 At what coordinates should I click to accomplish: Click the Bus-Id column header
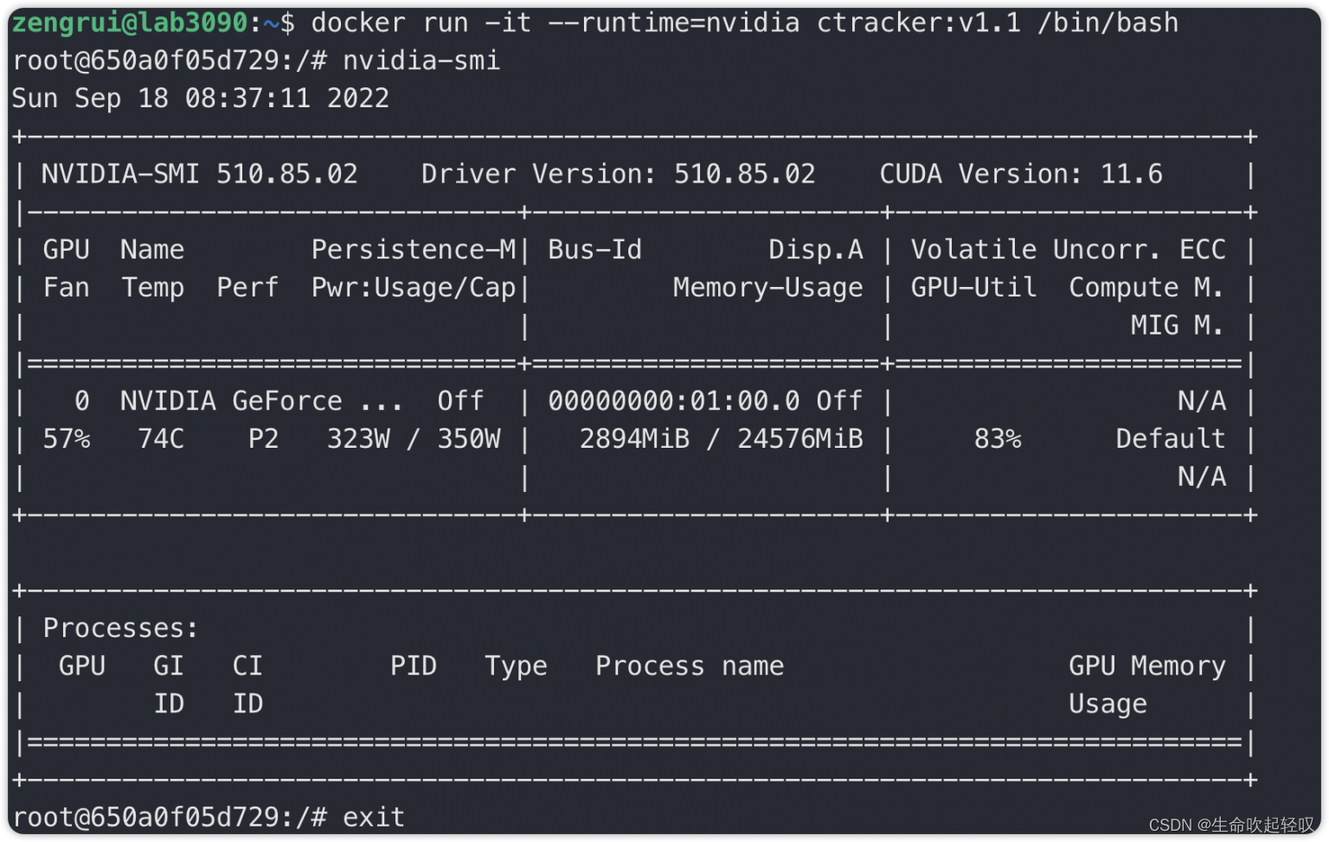pos(595,250)
